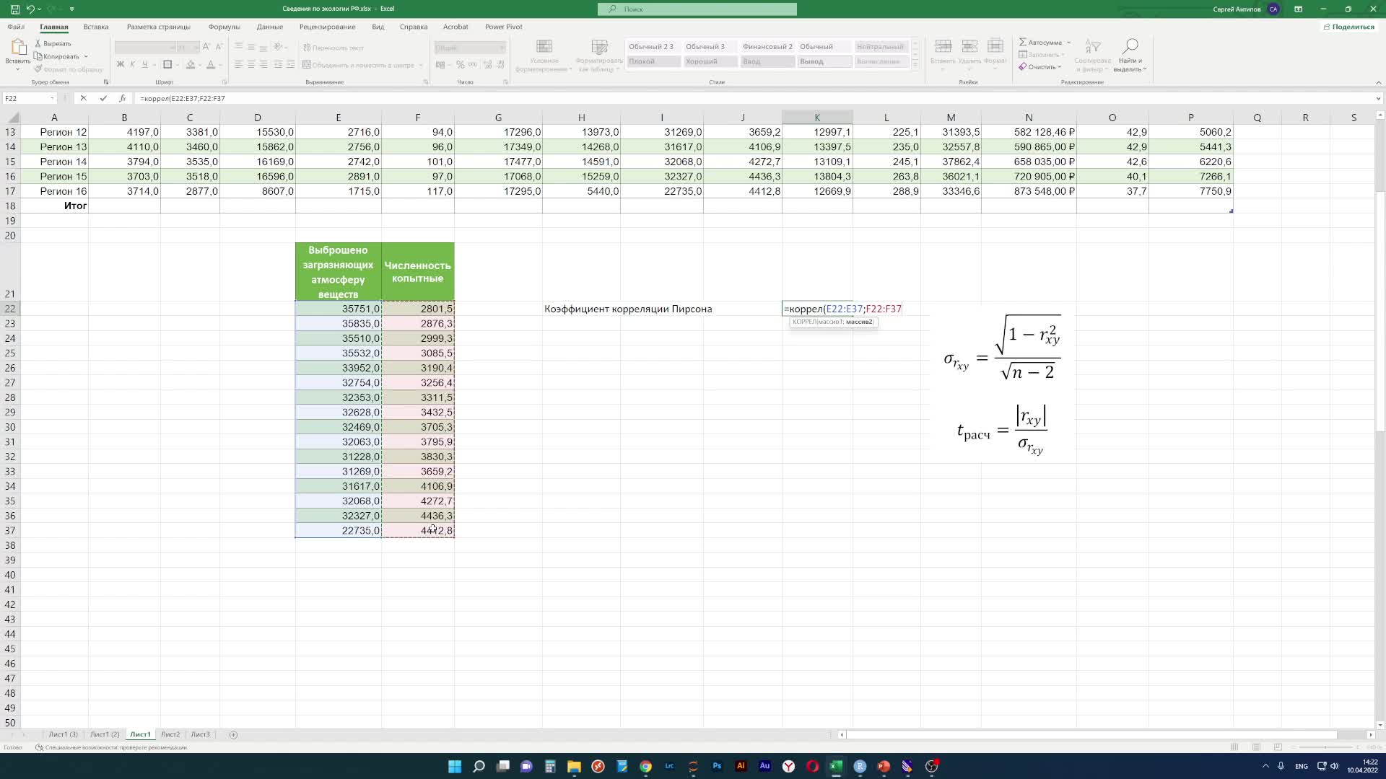1386x779 pixels.
Task: Open the number format combo box
Action: point(470,48)
